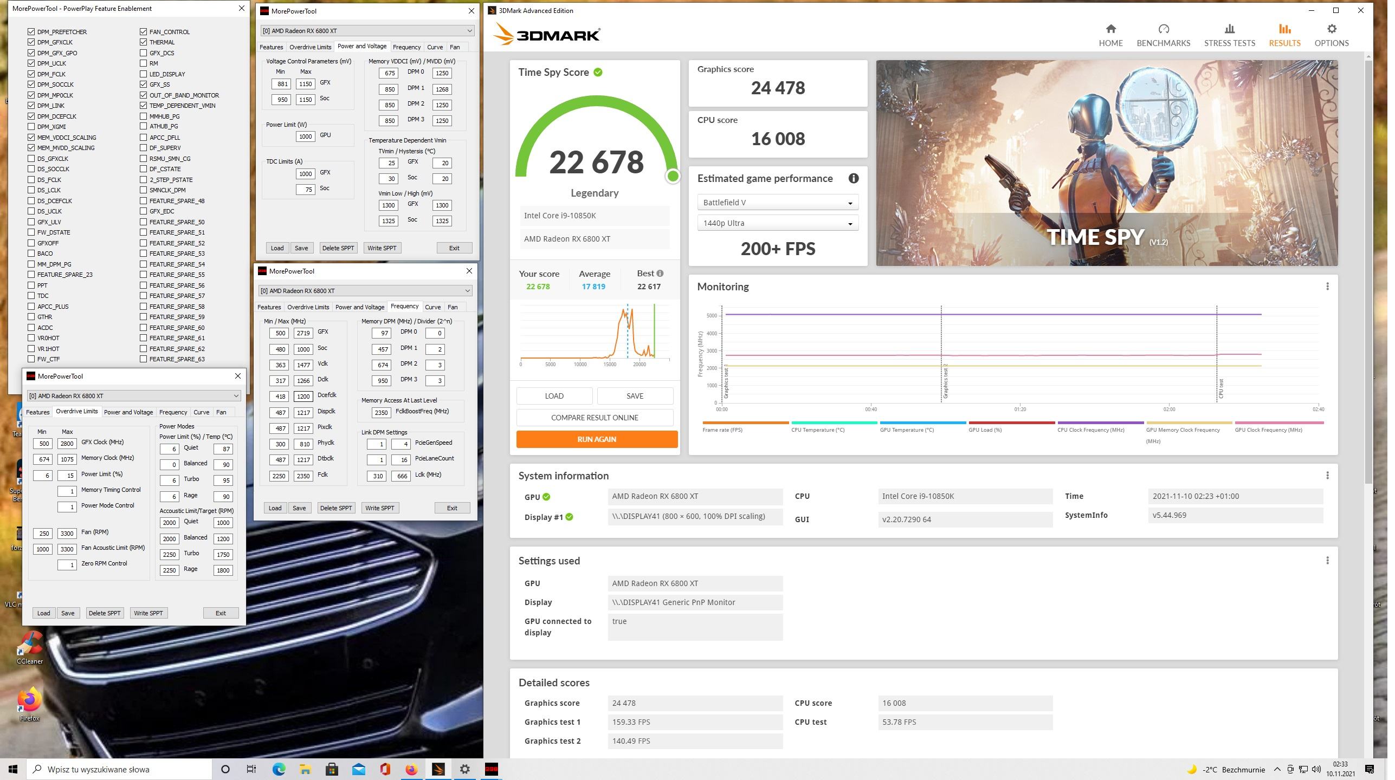Open Features tab in Overdrive Limits window
Screen dimensions: 1395x780
point(38,413)
